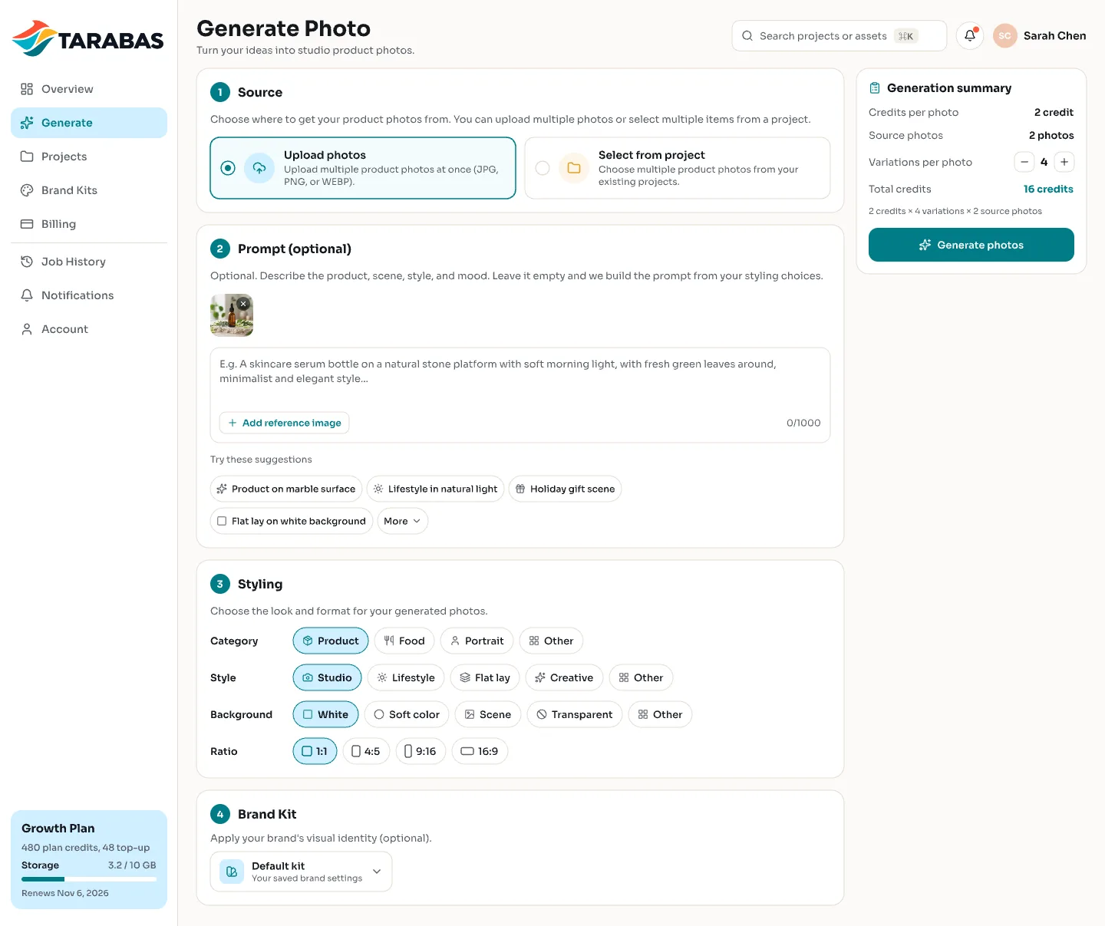Click the Sarah Chen avatar
1105x926 pixels.
(1004, 36)
